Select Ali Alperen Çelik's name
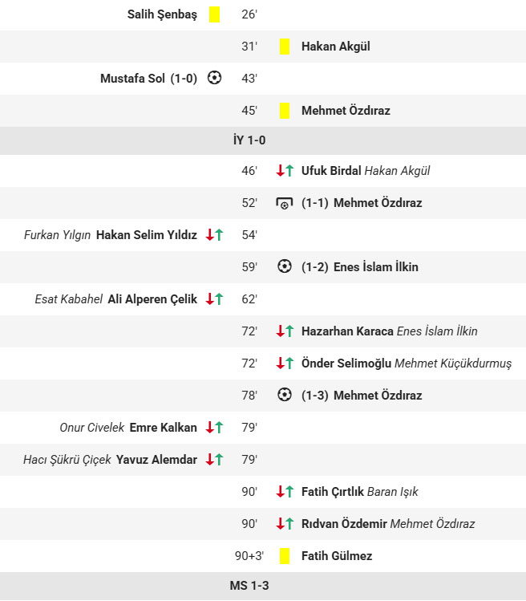This screenshot has height=601, width=526. pos(152,299)
